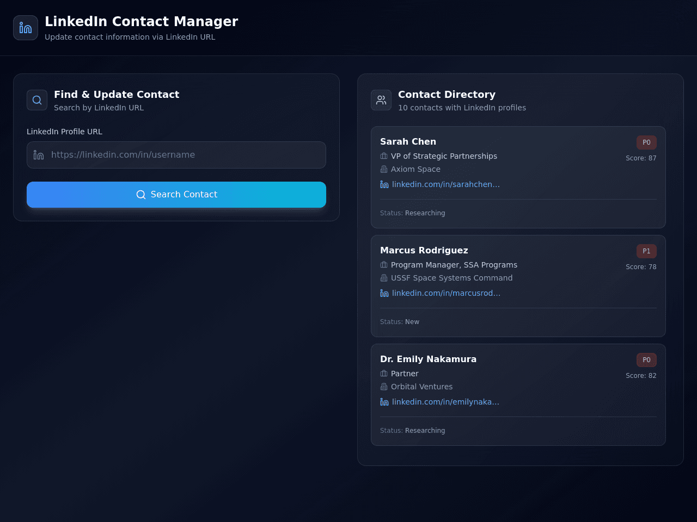Screen dimensions: 697x522
Task: Click the Score: 78 value
Action: (x=641, y=267)
